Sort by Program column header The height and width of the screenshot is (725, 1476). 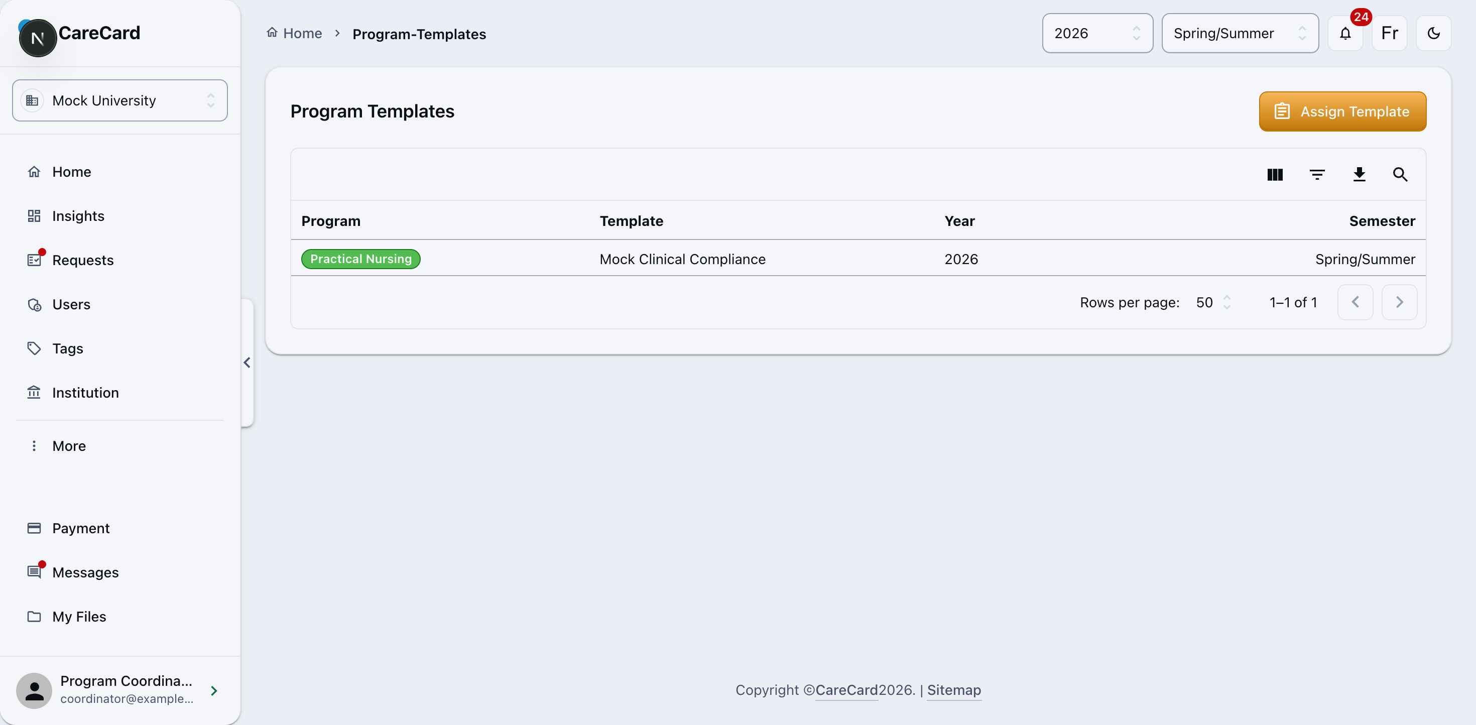point(331,220)
